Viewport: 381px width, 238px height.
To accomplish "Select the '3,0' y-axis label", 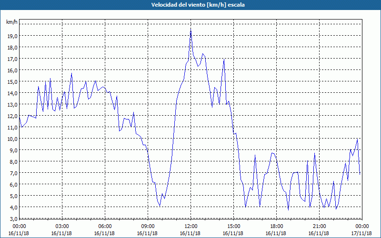I will click(14, 218).
